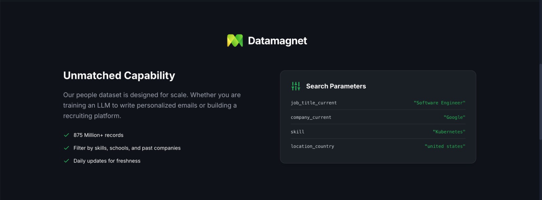Click the Datamagnet green M logo icon

[235, 41]
